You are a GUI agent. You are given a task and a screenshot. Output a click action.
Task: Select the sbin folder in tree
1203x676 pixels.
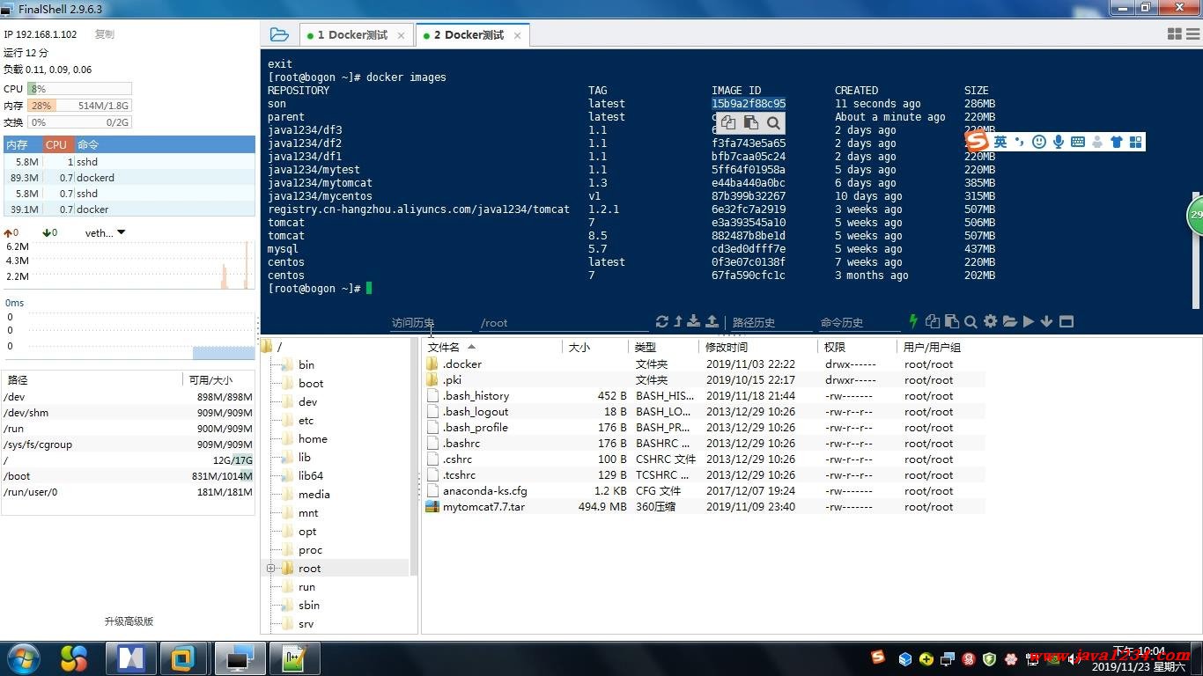pyautogui.click(x=309, y=606)
